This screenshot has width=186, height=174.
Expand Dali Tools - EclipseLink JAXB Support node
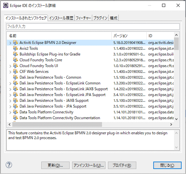click(x=10, y=89)
